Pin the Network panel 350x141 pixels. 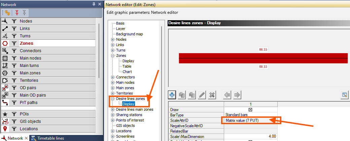point(94,4)
